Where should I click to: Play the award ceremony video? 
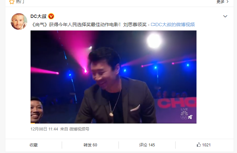[x=114, y=77]
